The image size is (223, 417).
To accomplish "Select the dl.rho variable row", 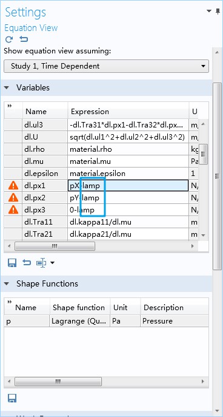I will coord(101,149).
